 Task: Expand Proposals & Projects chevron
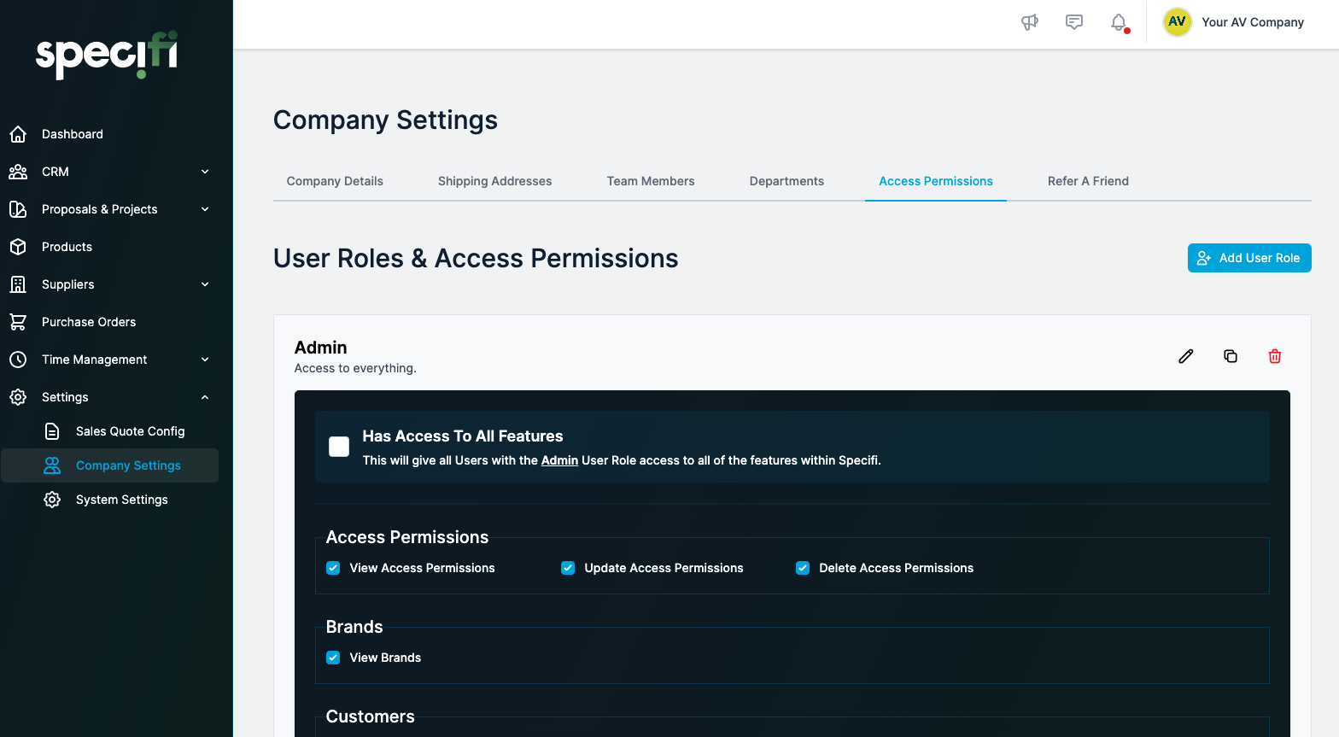pos(205,209)
